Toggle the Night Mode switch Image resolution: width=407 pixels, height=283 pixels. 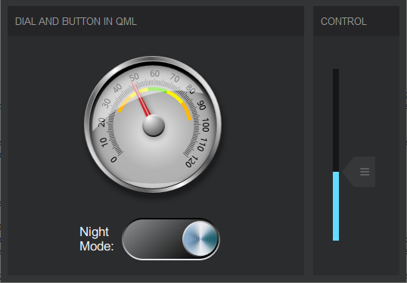click(x=171, y=239)
